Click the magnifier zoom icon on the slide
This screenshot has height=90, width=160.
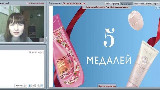pos(156,8)
